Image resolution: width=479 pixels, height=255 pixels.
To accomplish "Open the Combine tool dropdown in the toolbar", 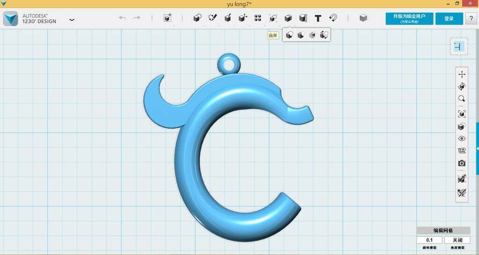I will point(288,18).
